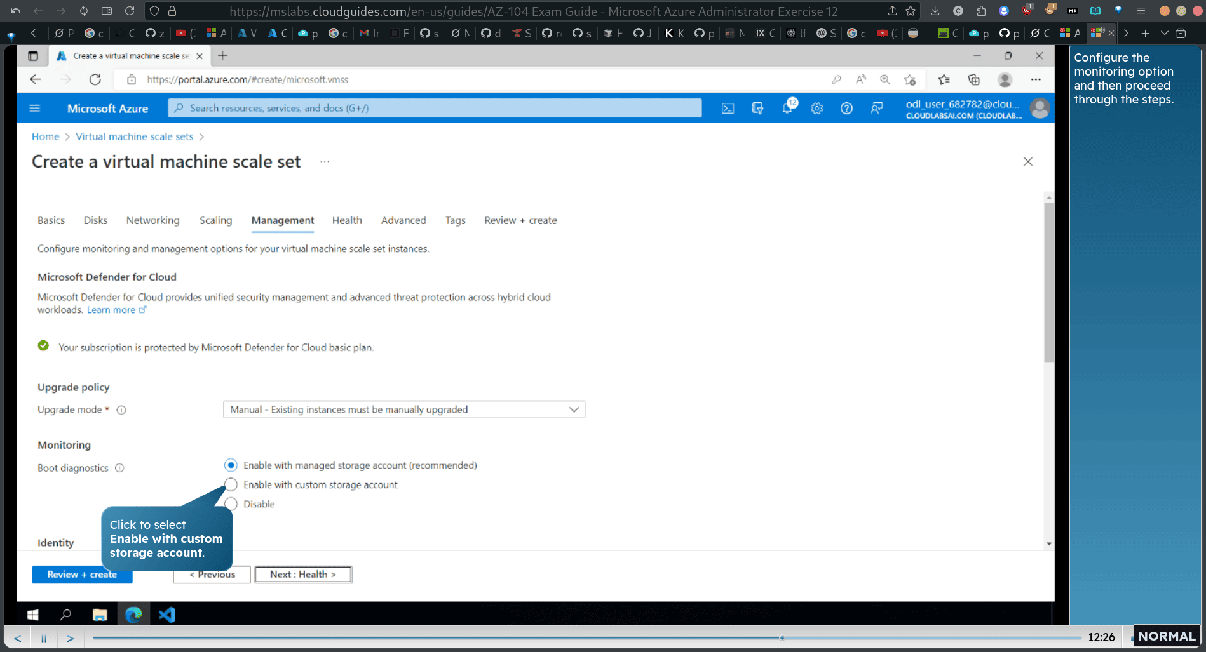Switch to Basics tab
1206x652 pixels.
coord(51,220)
